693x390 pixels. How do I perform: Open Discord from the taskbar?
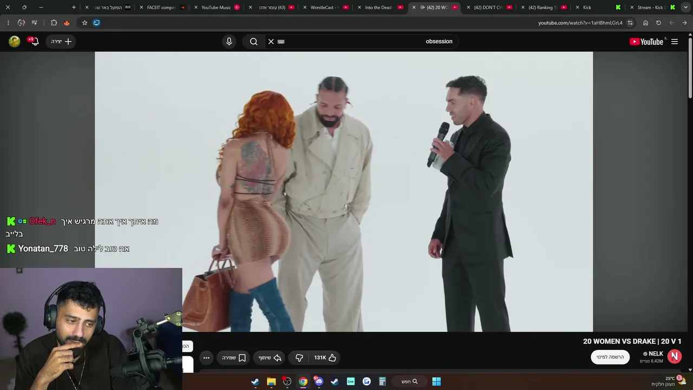[x=319, y=381]
